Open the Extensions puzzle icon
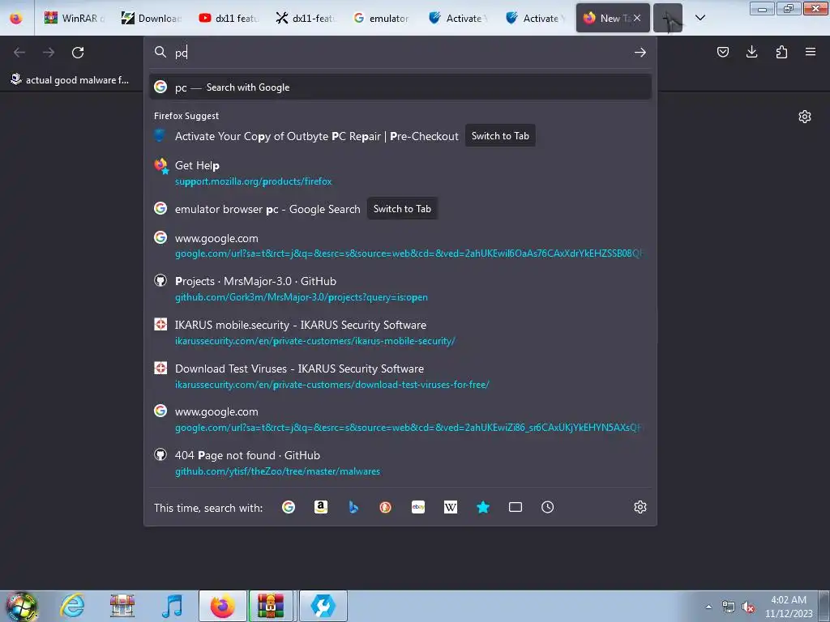 point(781,52)
